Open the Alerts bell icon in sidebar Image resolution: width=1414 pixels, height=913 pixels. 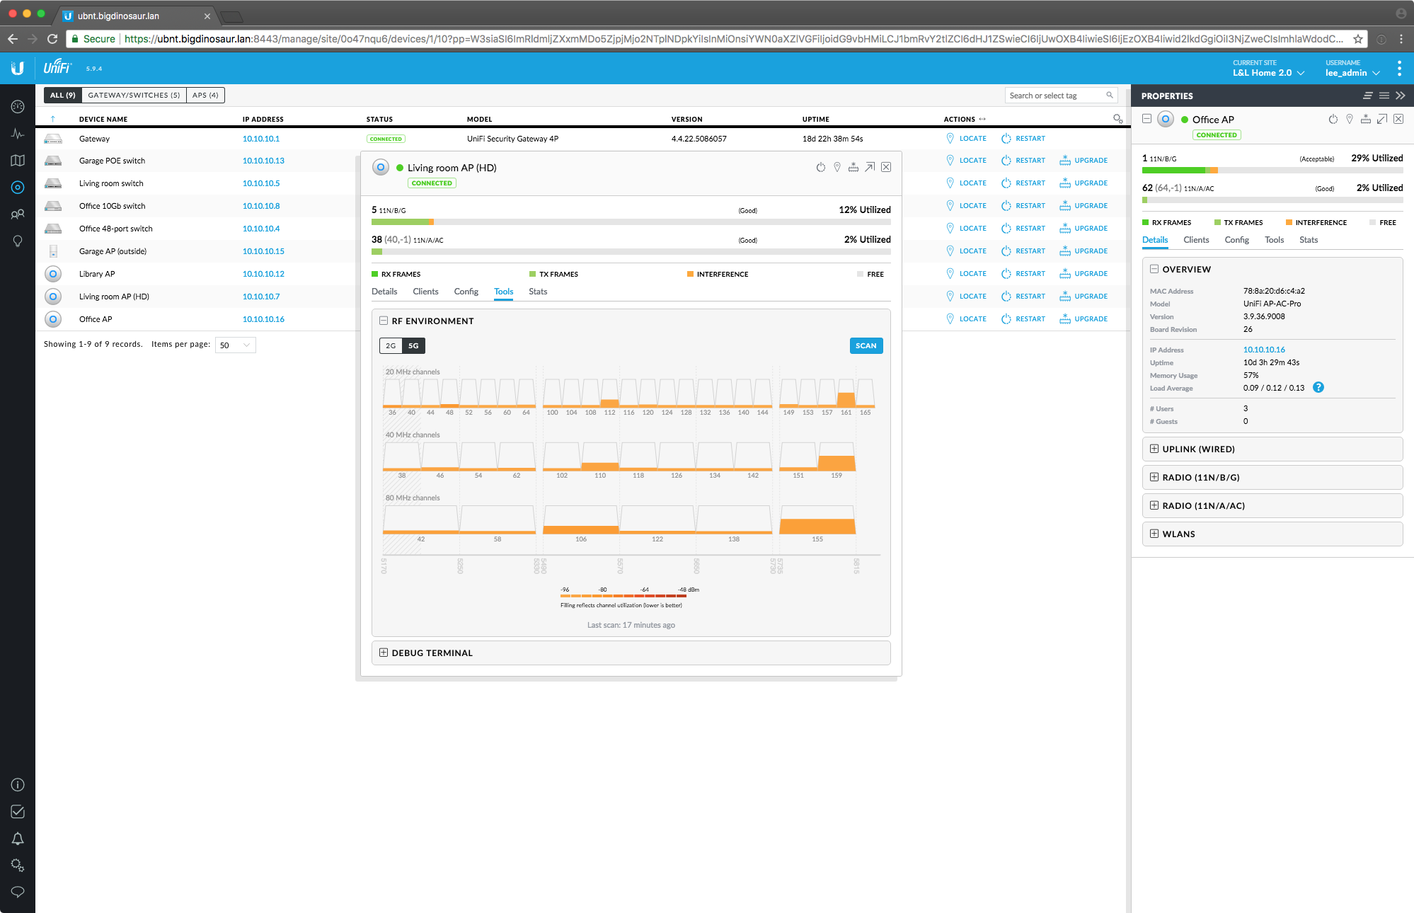[x=18, y=839]
